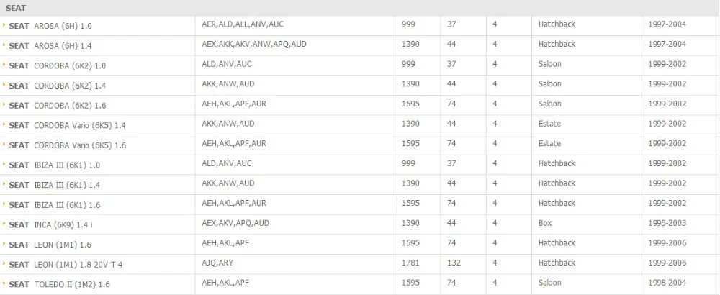Click the 1998-2004 year range
This screenshot has width=720, height=295.
(667, 283)
